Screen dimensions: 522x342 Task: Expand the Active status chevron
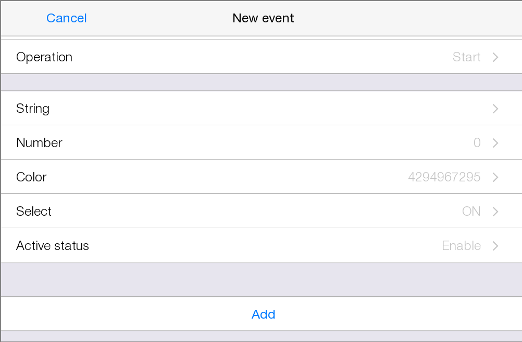click(495, 246)
